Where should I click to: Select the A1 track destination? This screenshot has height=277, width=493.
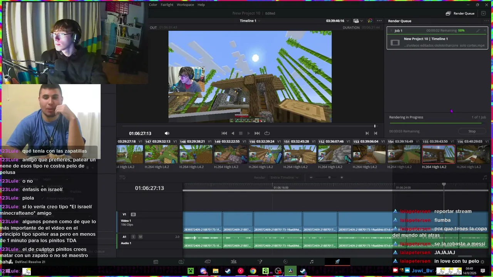124,237
